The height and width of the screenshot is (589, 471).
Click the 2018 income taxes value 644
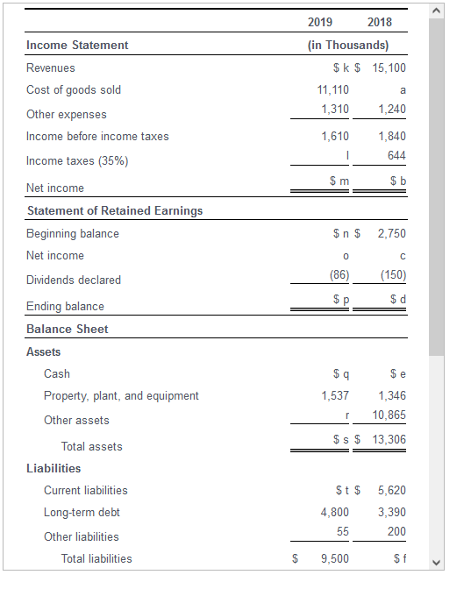click(396, 155)
